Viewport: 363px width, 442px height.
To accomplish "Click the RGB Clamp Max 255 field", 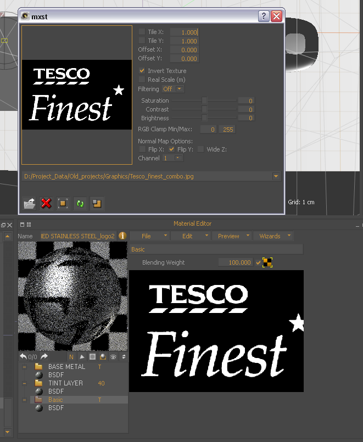I will click(228, 130).
